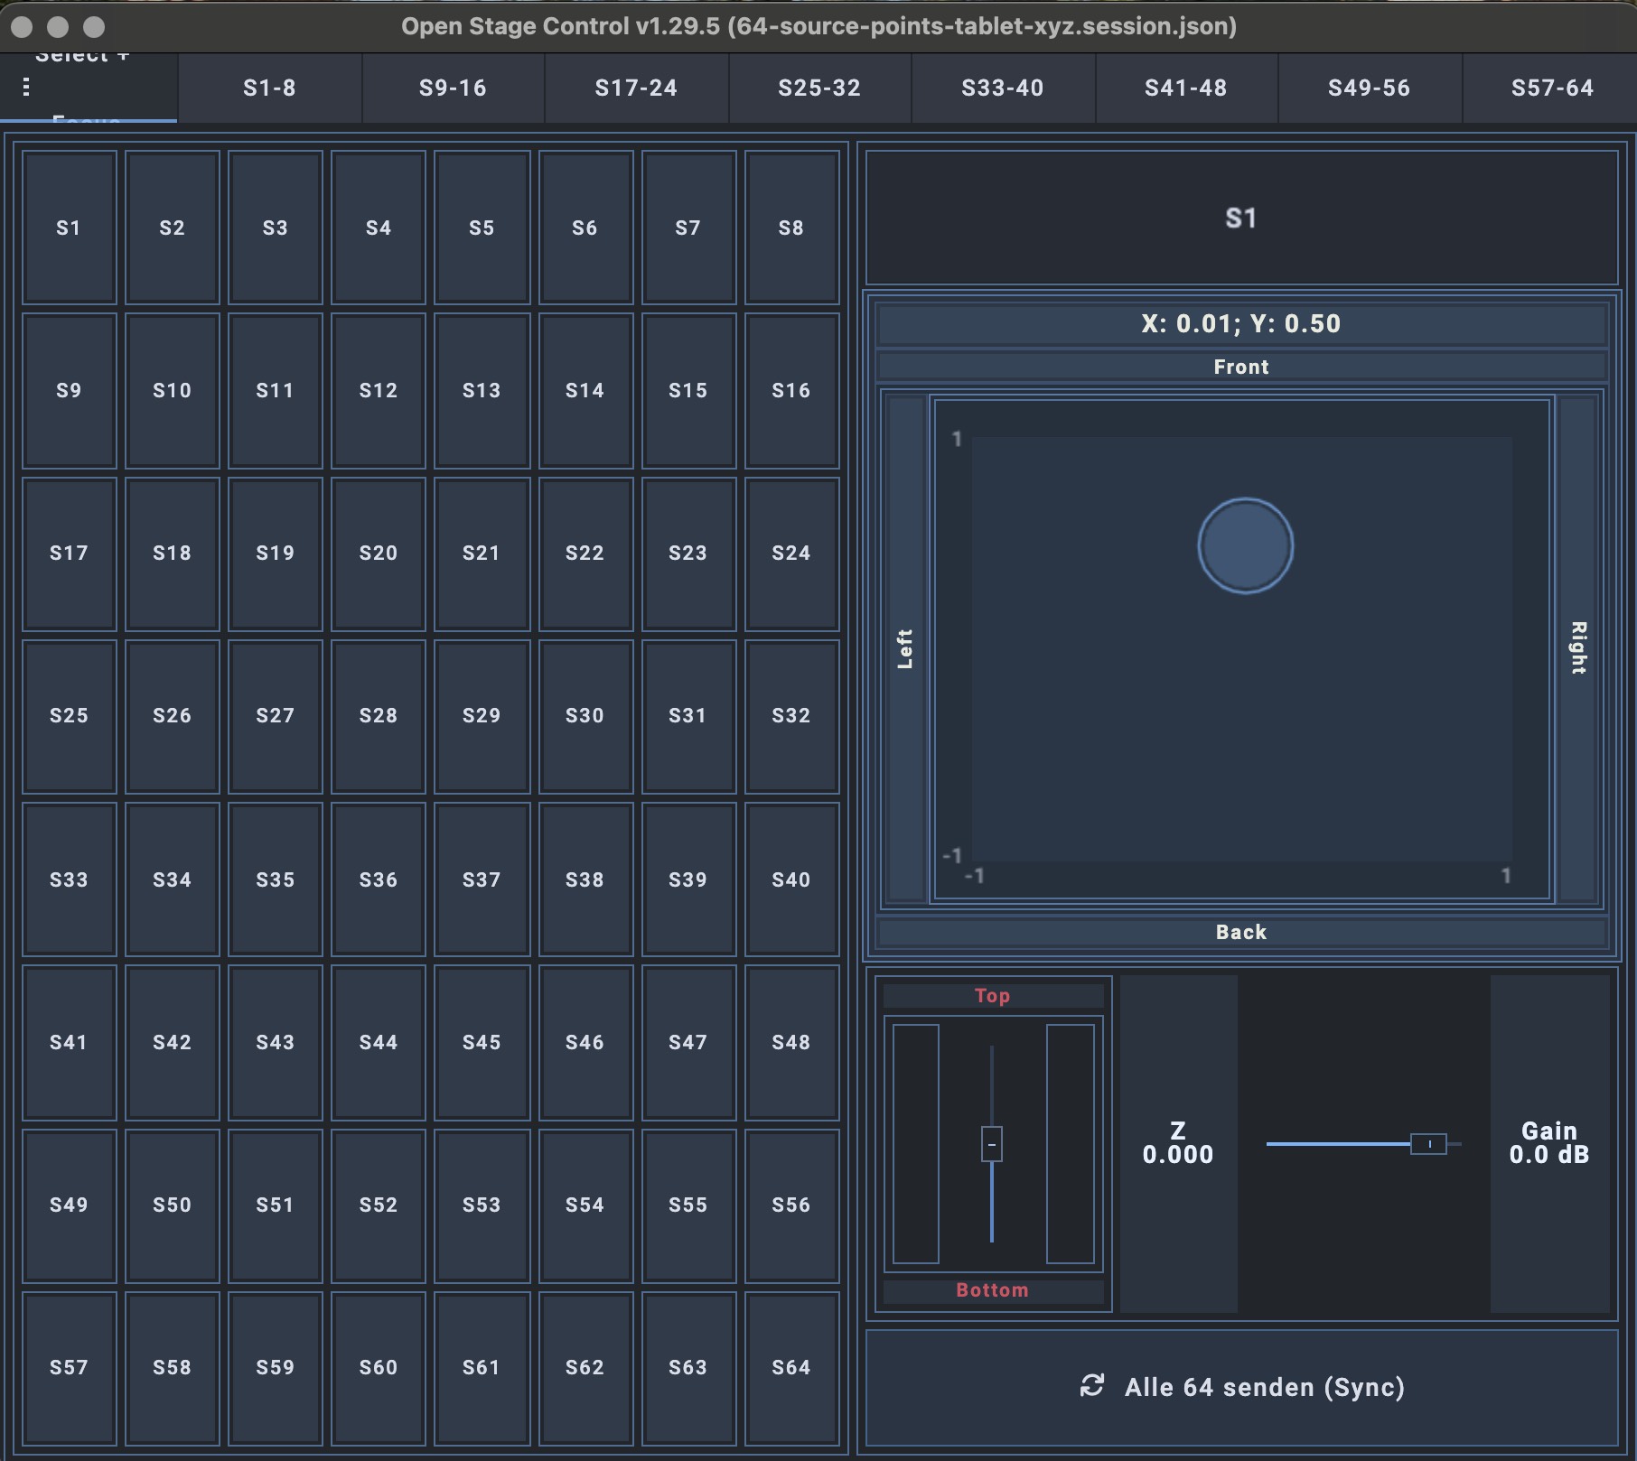This screenshot has height=1461, width=1637.
Task: Click the Right position button
Action: point(1578,648)
